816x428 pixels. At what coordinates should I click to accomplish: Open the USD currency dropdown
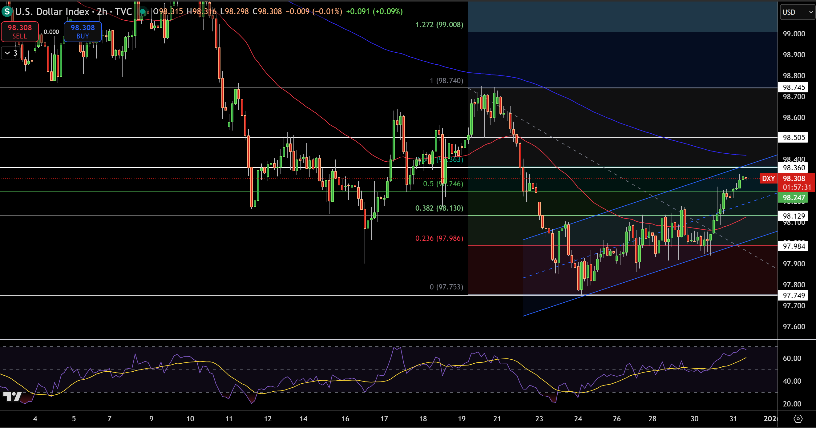(797, 12)
